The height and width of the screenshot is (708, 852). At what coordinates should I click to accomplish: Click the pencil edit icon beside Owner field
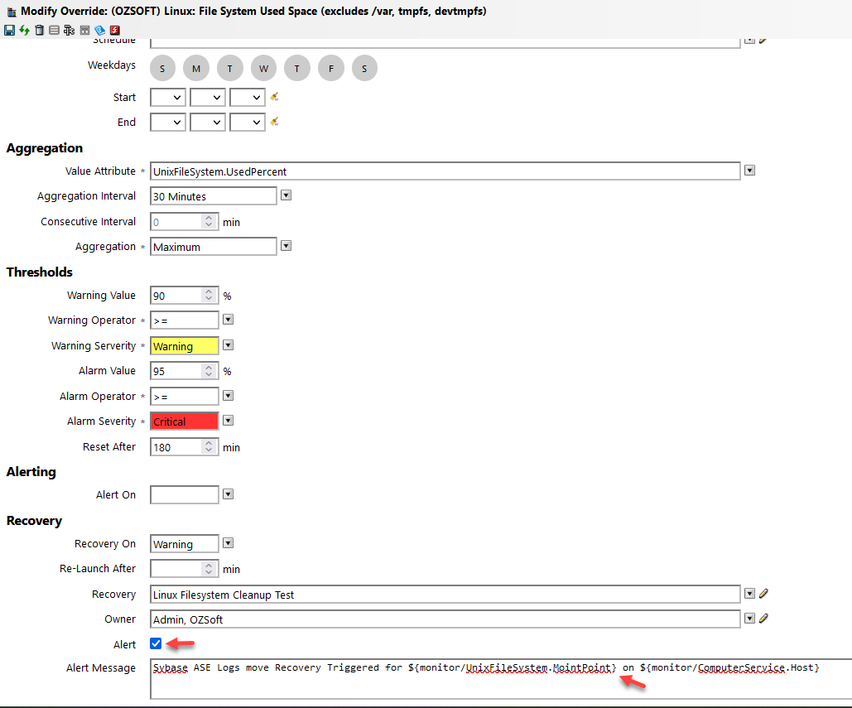tap(763, 619)
